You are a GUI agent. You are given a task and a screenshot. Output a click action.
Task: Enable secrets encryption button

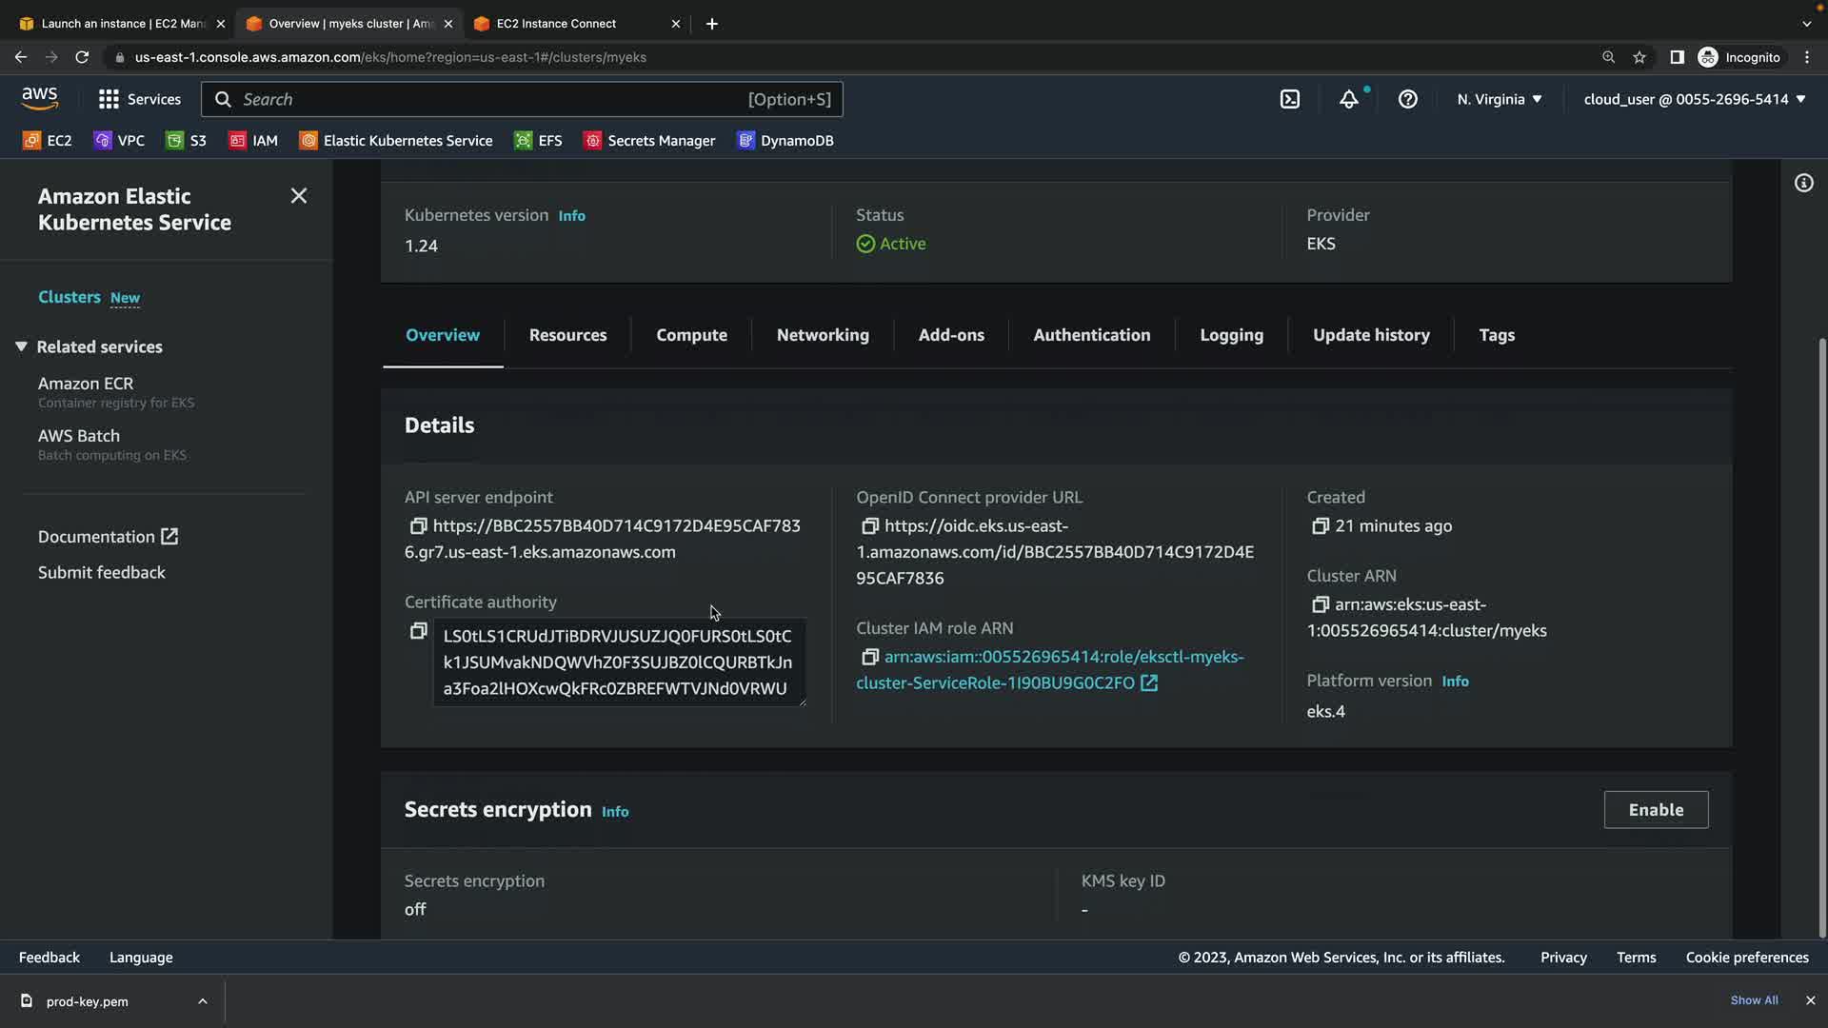(1655, 810)
